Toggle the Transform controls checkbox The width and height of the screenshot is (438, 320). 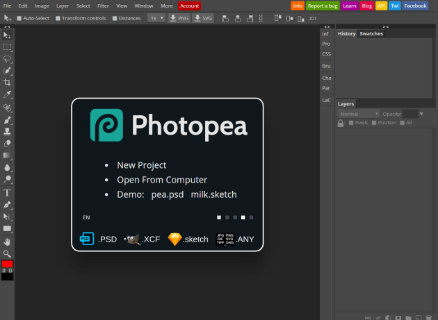(x=58, y=18)
